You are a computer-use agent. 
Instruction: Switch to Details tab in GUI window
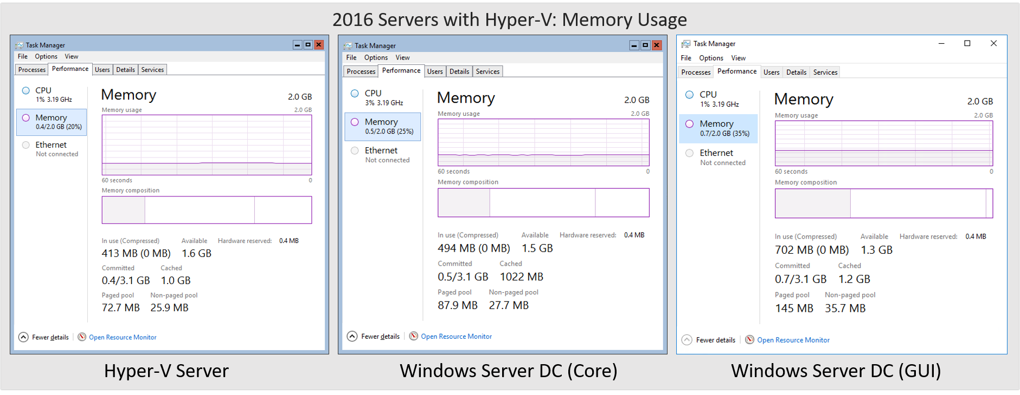[x=796, y=72]
